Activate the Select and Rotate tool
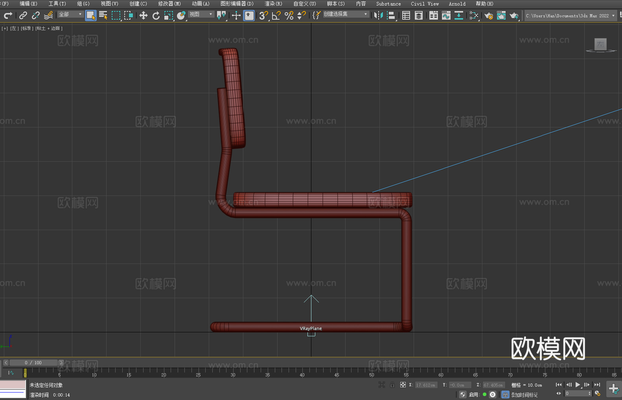622x400 pixels. coord(156,15)
